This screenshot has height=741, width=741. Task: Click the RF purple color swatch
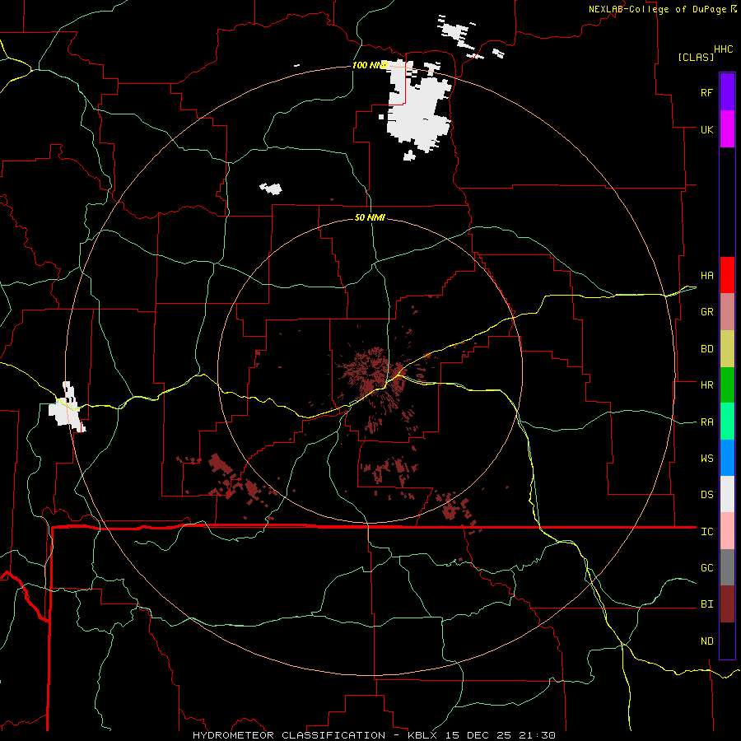(x=727, y=92)
